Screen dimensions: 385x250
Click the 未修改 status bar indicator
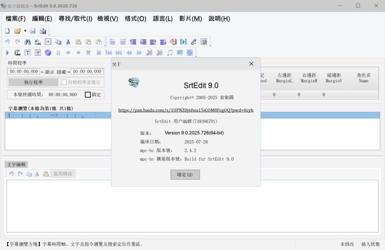[347, 244]
